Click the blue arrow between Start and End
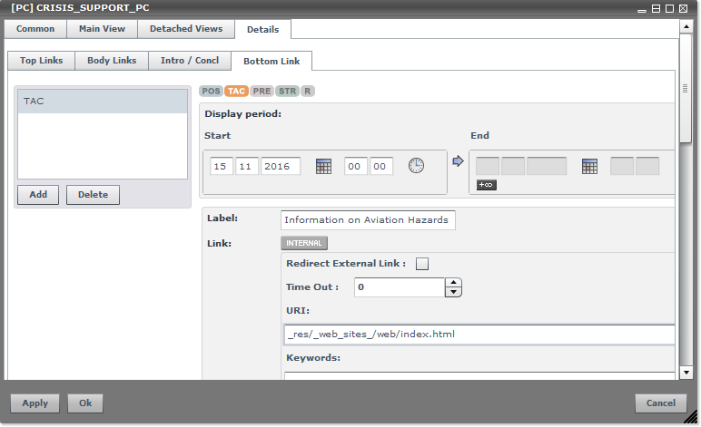Screen dimensions: 701x427 458,161
